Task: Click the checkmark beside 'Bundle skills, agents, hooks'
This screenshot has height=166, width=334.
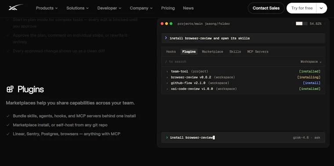Action: coord(8,116)
